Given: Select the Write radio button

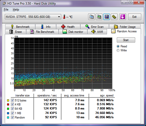Looking at the screenshot, I should 118,50.
